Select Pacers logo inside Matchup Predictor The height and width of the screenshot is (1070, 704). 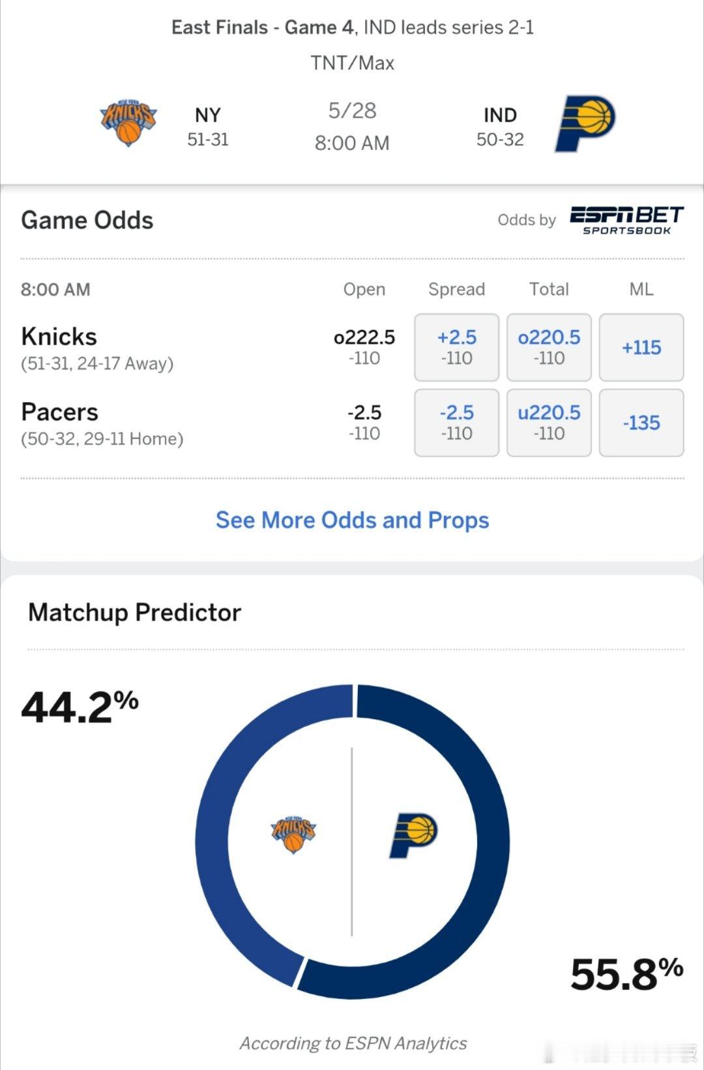413,835
